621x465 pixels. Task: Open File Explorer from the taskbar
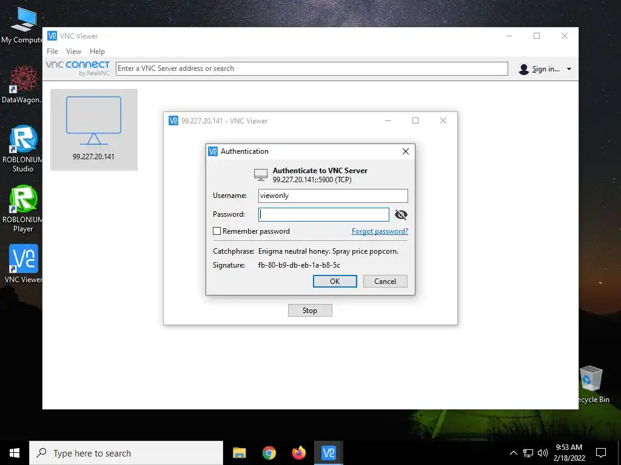click(239, 453)
